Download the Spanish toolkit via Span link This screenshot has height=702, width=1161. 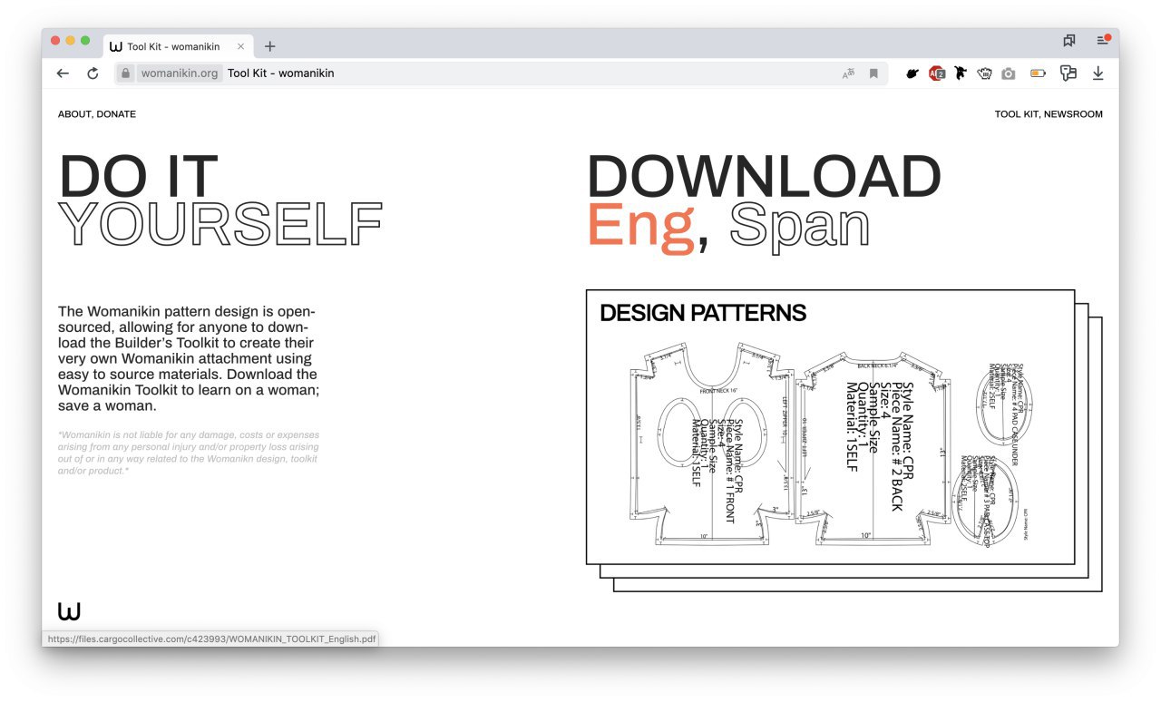point(799,226)
